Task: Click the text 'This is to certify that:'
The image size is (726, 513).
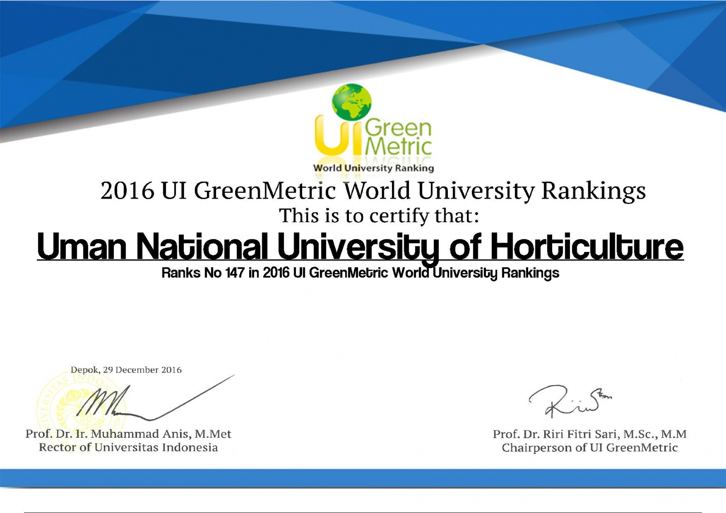Action: (x=379, y=216)
